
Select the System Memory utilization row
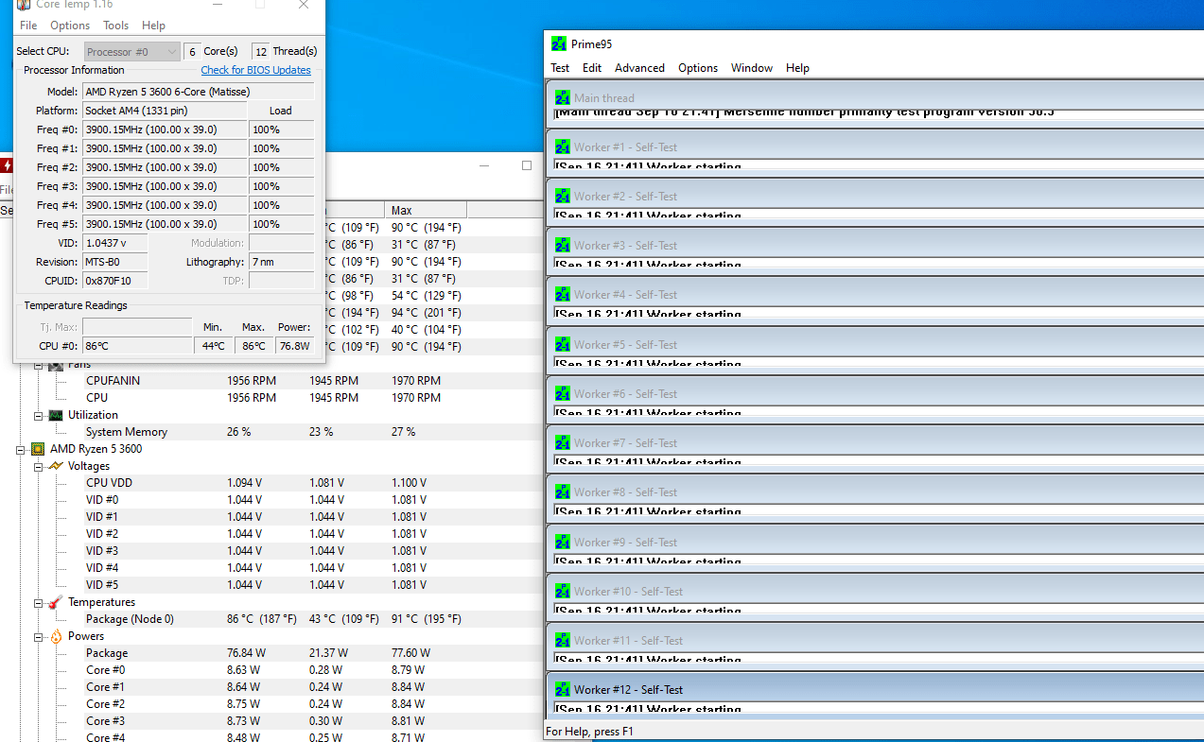point(270,432)
